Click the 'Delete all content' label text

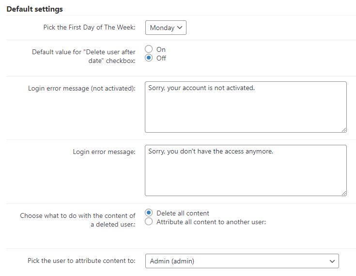183,214
